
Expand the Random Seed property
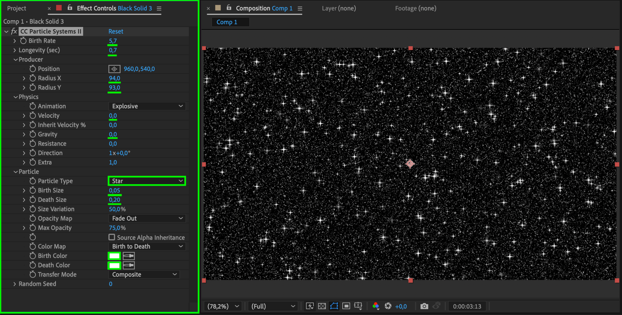[14, 284]
